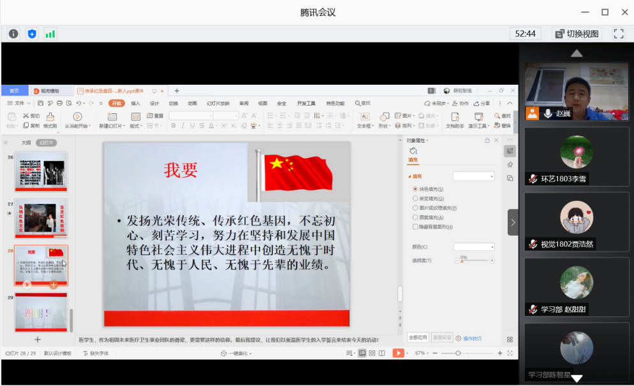Viewport: 634px width, 386px height.
Task: Select slide 29 thumbnail
Action: tap(41, 311)
